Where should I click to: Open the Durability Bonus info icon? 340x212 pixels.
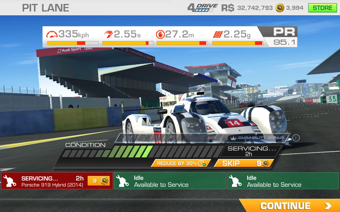pyautogui.click(x=296, y=138)
